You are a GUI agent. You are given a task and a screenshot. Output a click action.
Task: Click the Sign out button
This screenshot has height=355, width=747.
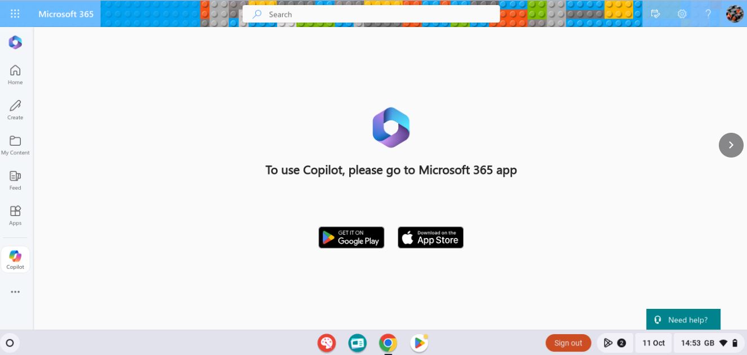coord(568,343)
